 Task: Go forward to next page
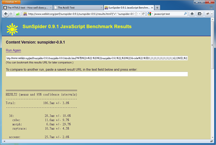[x=11, y=14]
